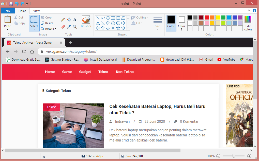The width and height of the screenshot is (259, 161).
Task: Select the Pencil tool
Action: (x=63, y=20)
